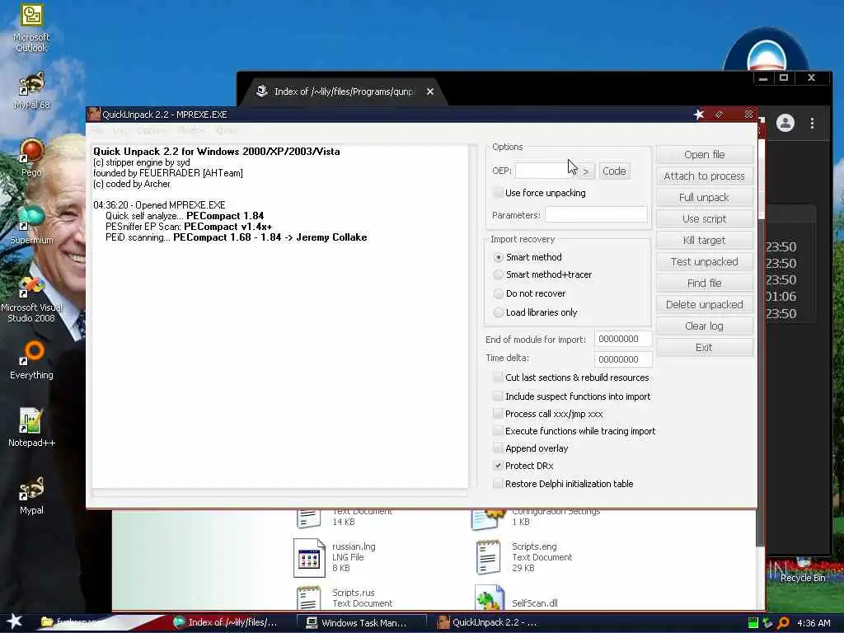Open the browser three-dot menu
Image resolution: width=844 pixels, height=633 pixels.
click(812, 124)
